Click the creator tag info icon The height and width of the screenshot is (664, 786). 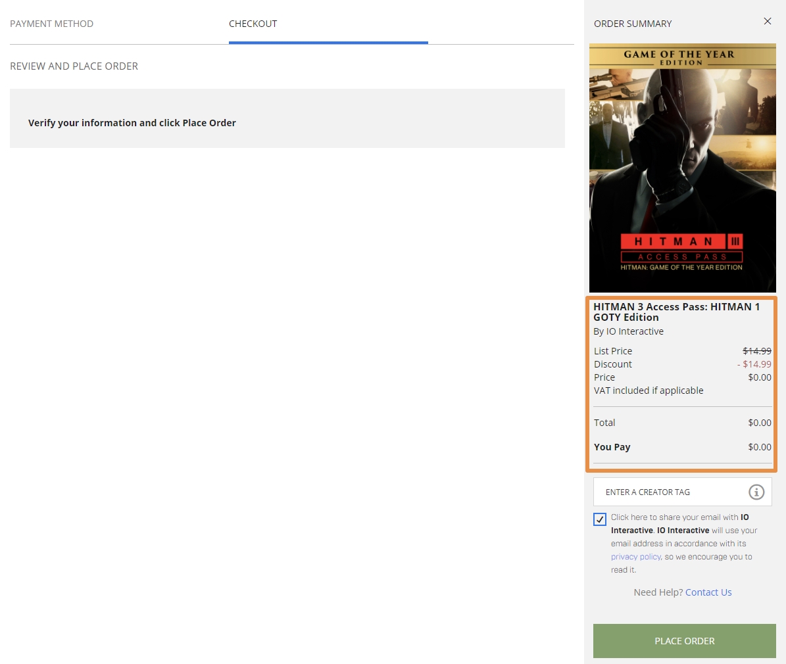pyautogui.click(x=756, y=492)
